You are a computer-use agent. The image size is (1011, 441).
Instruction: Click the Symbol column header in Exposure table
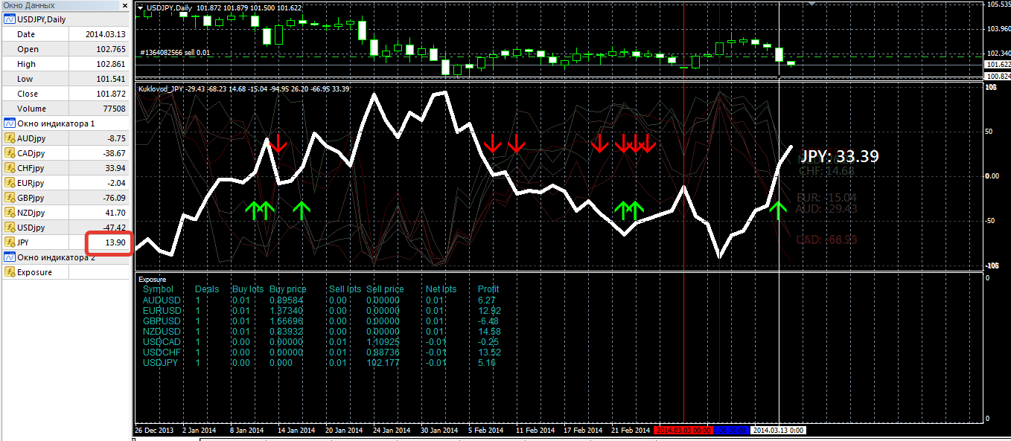(158, 289)
